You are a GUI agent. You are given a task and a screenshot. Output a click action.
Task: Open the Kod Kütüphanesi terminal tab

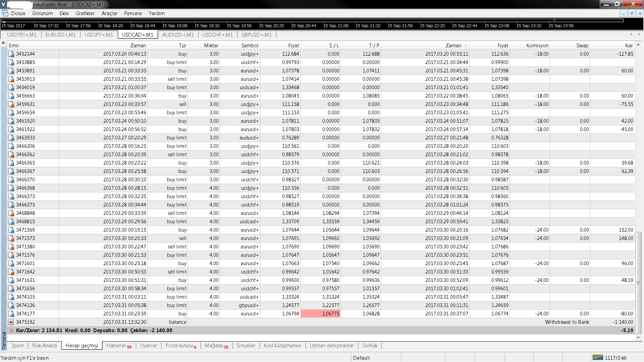283,346
